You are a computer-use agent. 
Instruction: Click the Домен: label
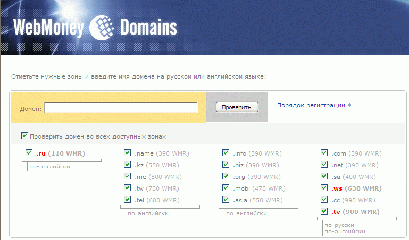(x=31, y=109)
